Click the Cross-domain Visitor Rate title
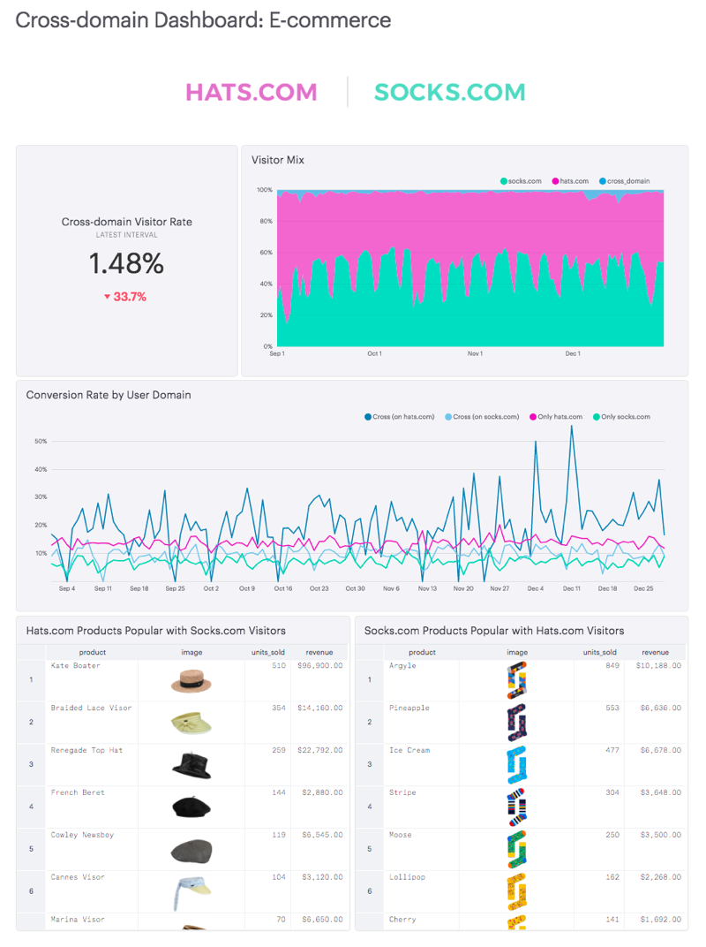Screen dimensions: 706x947 pos(127,222)
